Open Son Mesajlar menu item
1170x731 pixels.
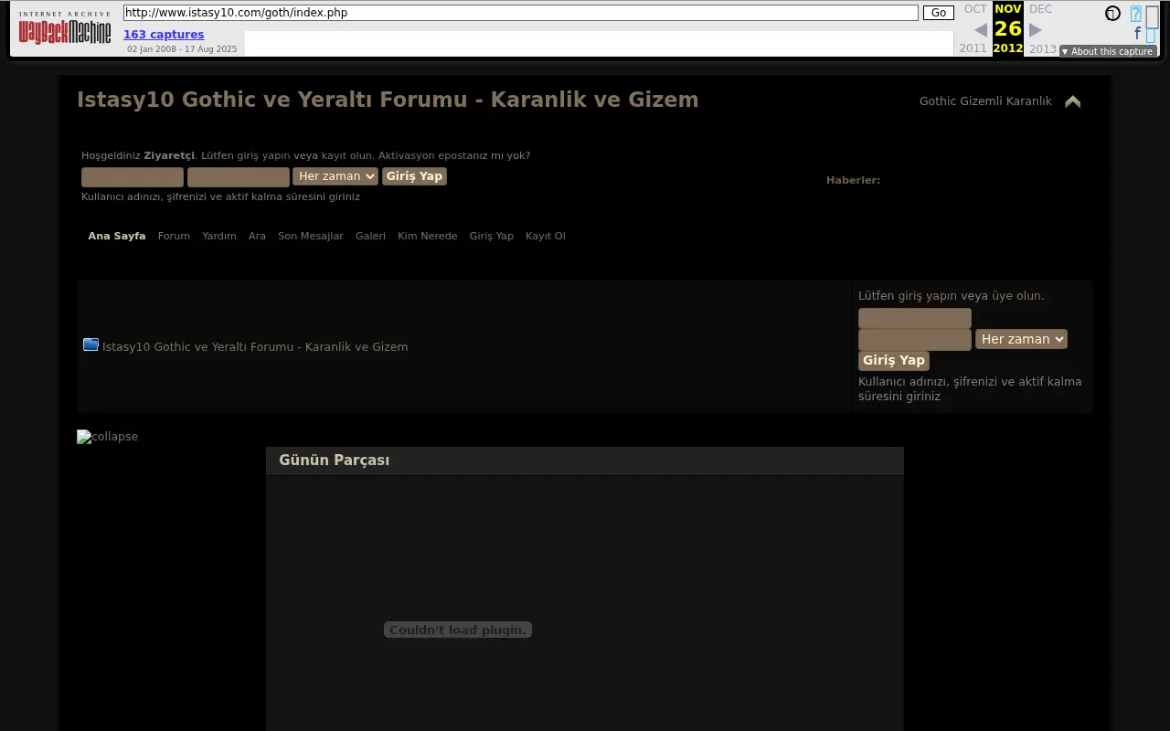pos(311,236)
